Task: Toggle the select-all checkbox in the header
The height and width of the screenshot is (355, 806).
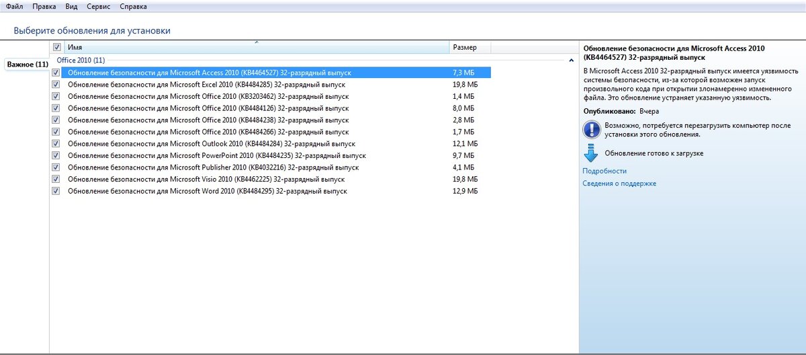Action: pyautogui.click(x=56, y=47)
